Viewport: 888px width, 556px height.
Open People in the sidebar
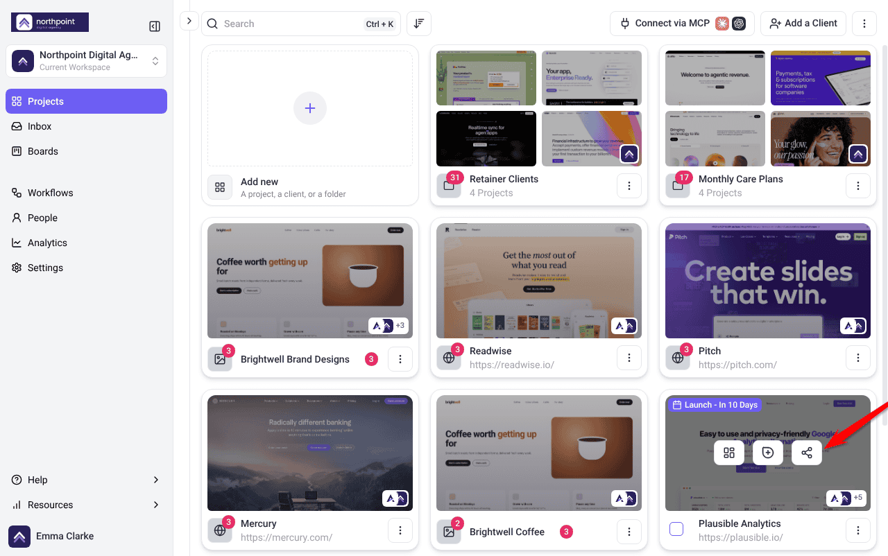tap(86, 218)
